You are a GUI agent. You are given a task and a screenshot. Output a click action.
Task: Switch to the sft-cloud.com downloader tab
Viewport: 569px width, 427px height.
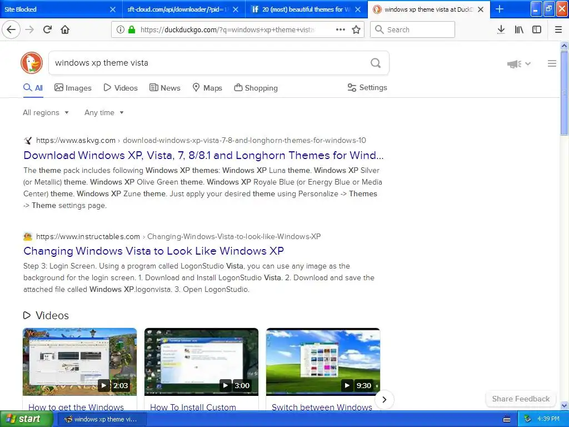click(178, 9)
